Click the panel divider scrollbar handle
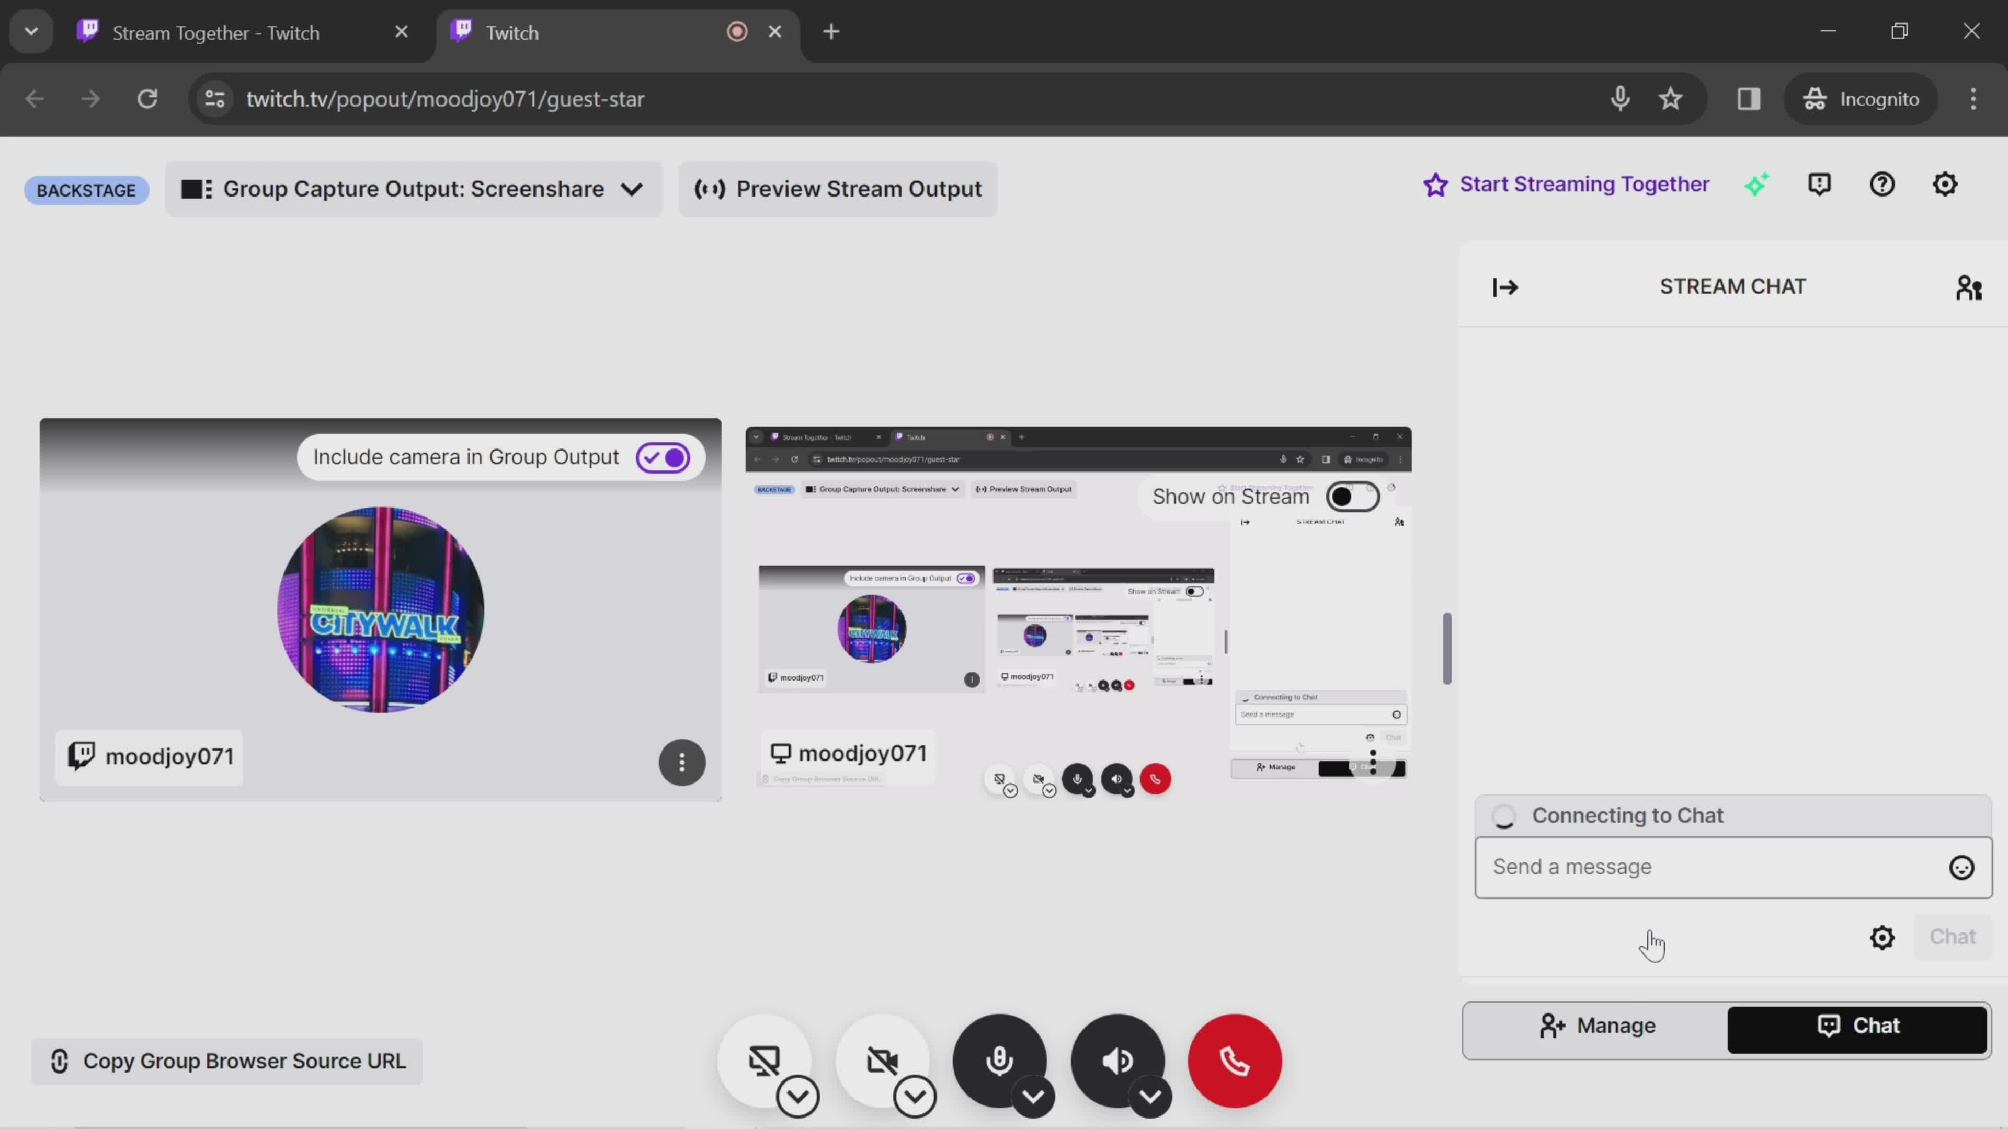This screenshot has height=1129, width=2008. tap(1447, 648)
